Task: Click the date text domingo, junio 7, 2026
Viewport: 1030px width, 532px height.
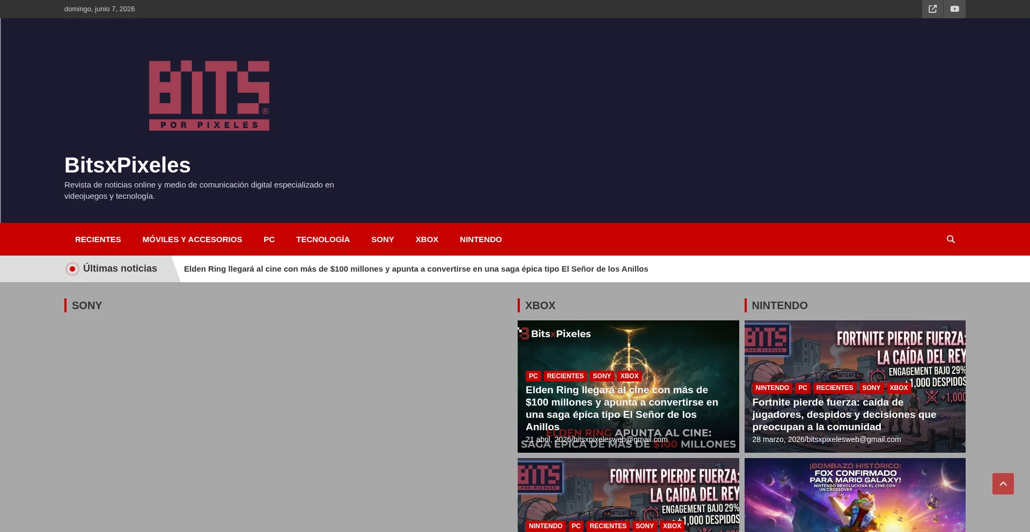Action: [100, 9]
